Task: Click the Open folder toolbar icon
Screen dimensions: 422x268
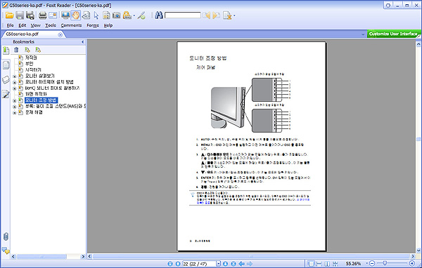Action: point(9,15)
